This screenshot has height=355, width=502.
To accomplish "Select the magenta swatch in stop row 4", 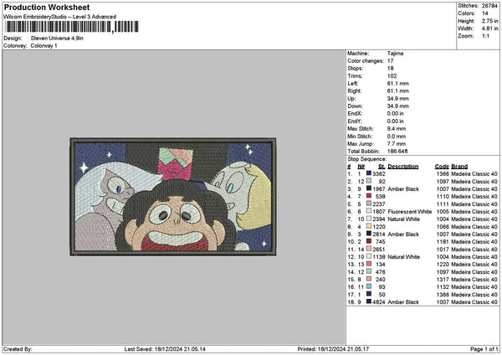I will [x=369, y=196].
